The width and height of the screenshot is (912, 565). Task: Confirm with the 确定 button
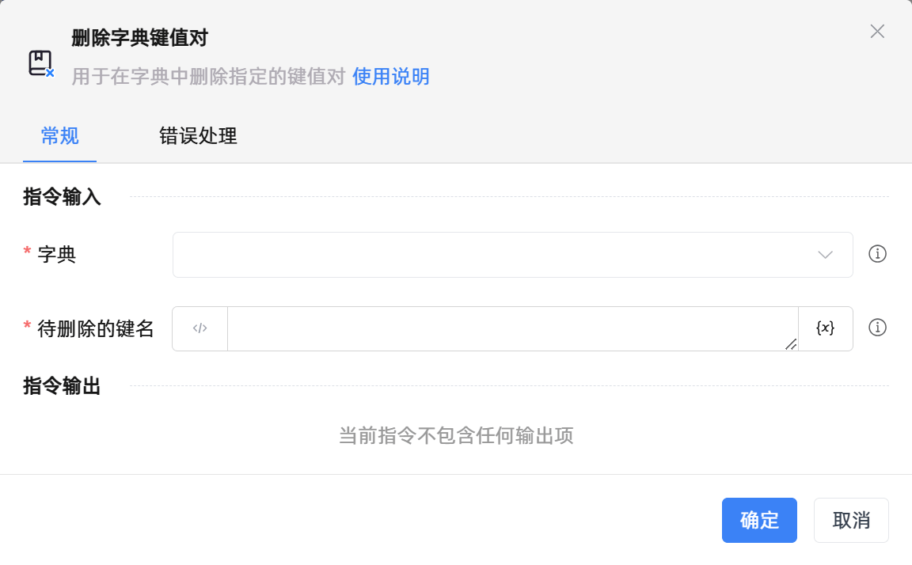[759, 521]
